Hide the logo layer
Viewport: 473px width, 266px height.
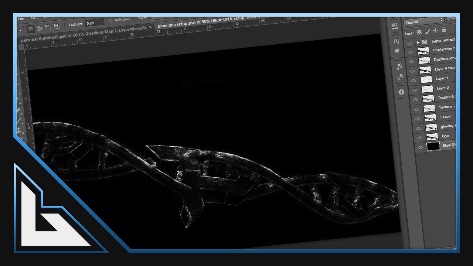point(419,138)
